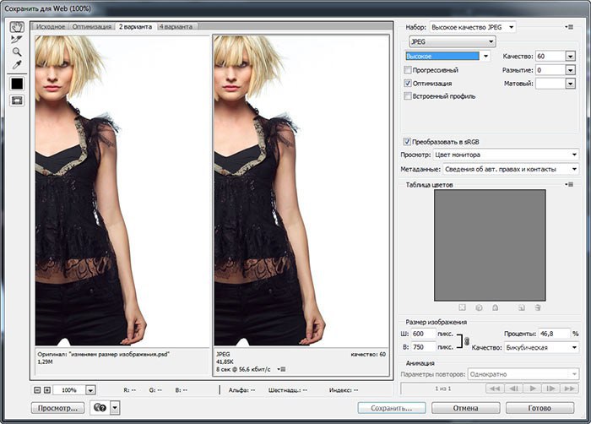Screen dimensions: 591x424
Task: Open the optimize panel menu icon next to Набор
Action: [x=571, y=27]
